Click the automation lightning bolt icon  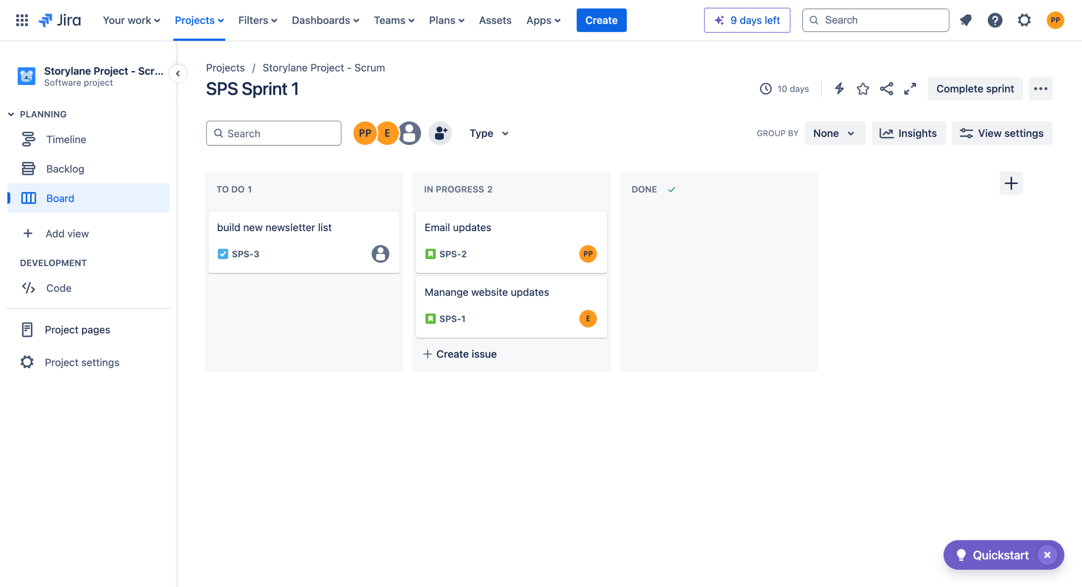(x=839, y=89)
